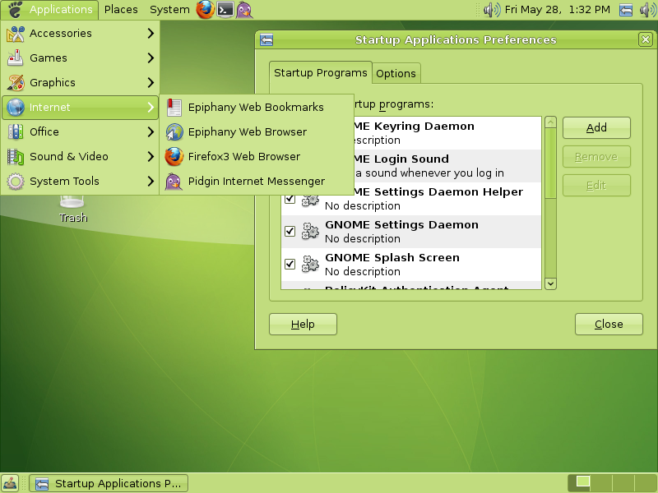Select the GNOME Login Sound row
The width and height of the screenshot is (658, 493).
(447, 166)
